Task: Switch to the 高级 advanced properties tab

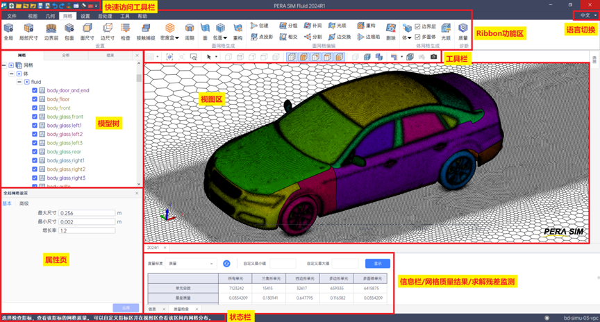Action: [24, 203]
